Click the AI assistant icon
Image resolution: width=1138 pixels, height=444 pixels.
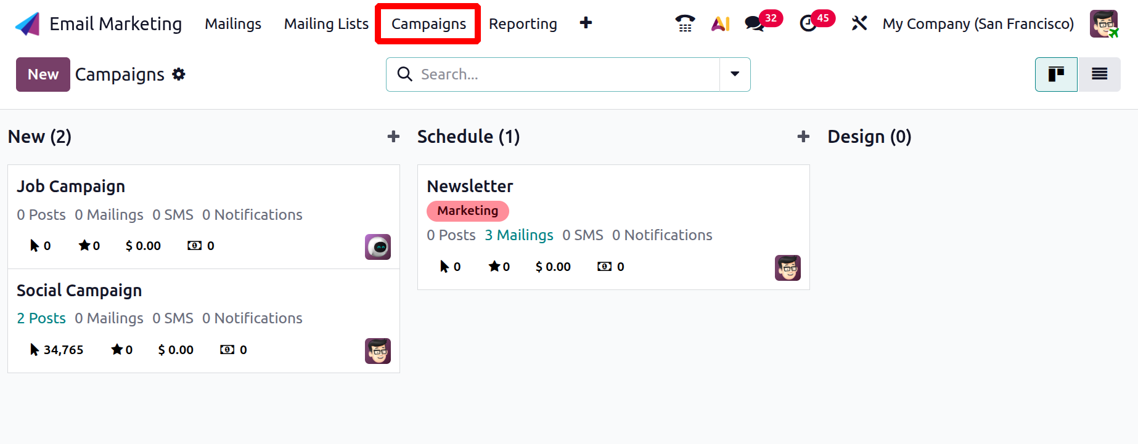point(720,23)
